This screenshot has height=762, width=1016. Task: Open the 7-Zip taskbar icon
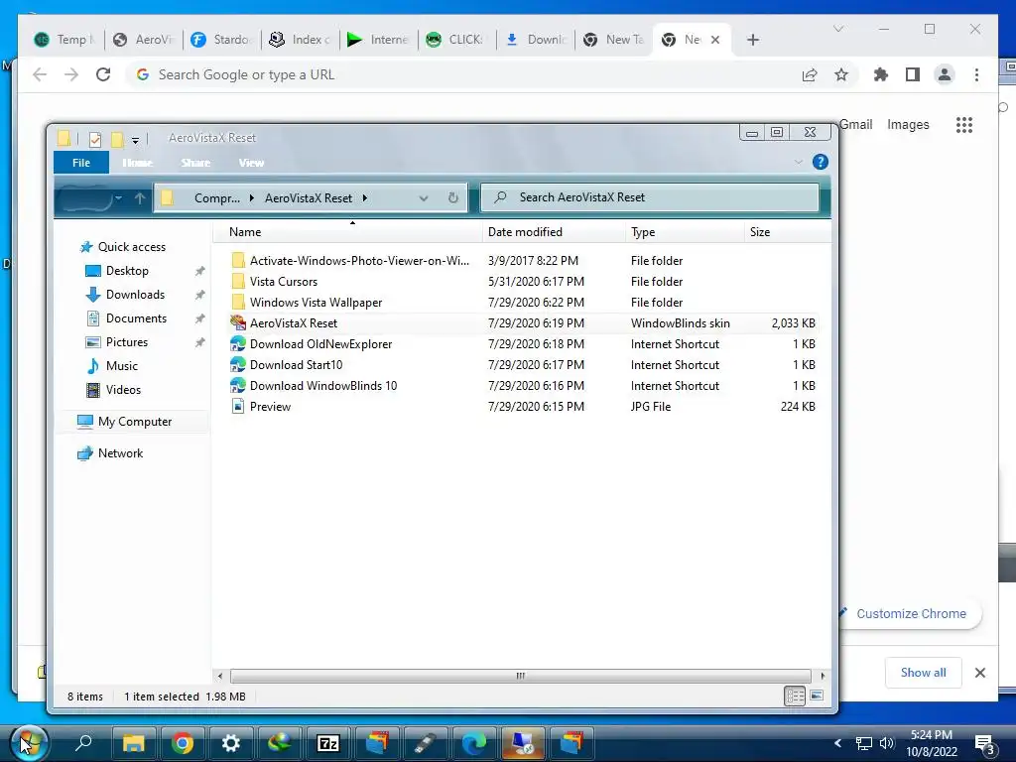(327, 743)
